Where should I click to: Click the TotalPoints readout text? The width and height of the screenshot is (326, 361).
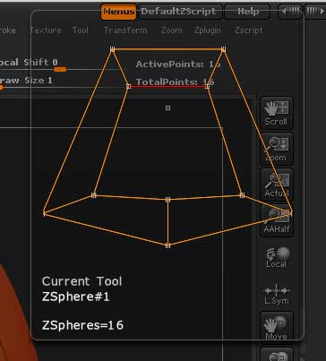click(x=175, y=82)
